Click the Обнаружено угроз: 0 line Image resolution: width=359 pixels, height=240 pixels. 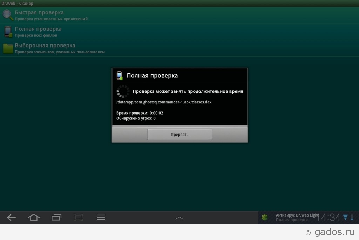[136, 118]
